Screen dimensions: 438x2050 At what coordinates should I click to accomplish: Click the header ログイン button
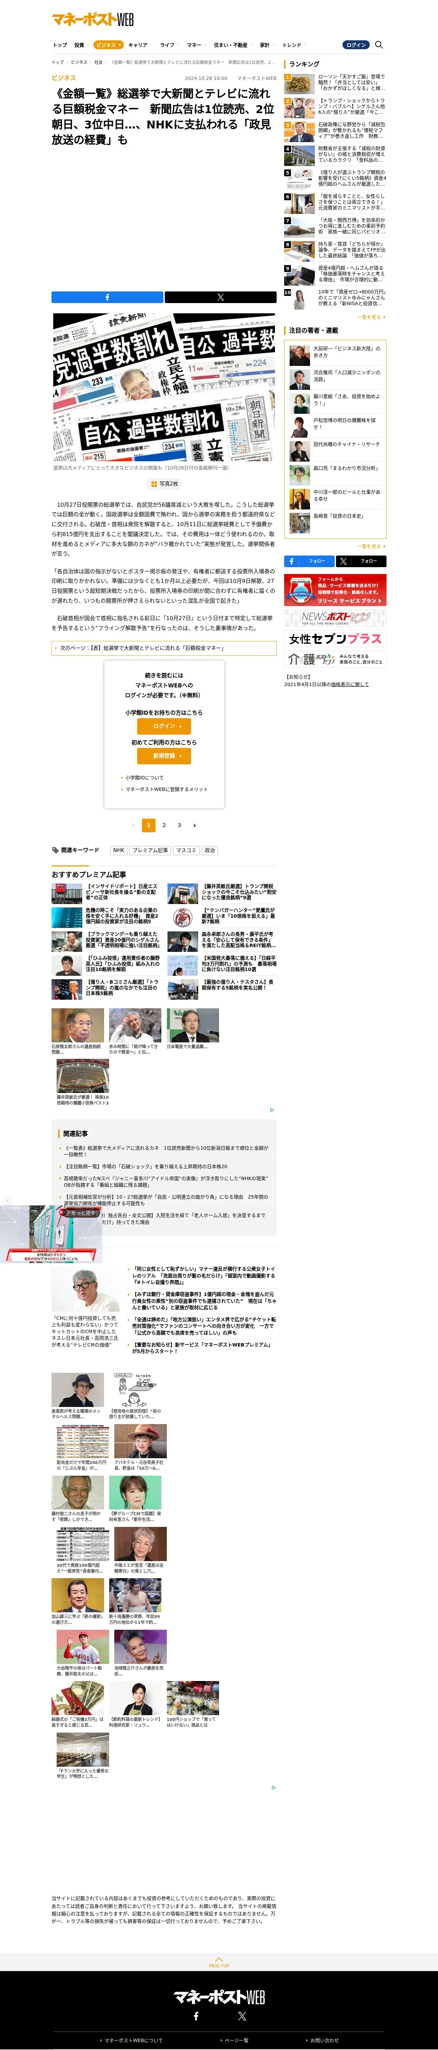coord(356,44)
